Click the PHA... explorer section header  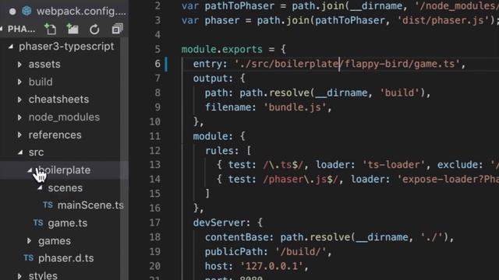(21, 30)
